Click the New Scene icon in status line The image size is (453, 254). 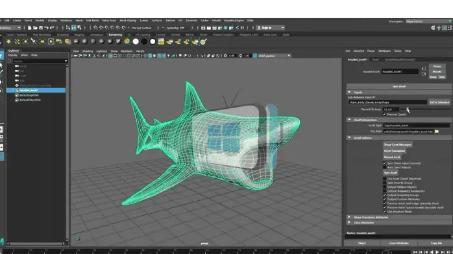[29, 28]
